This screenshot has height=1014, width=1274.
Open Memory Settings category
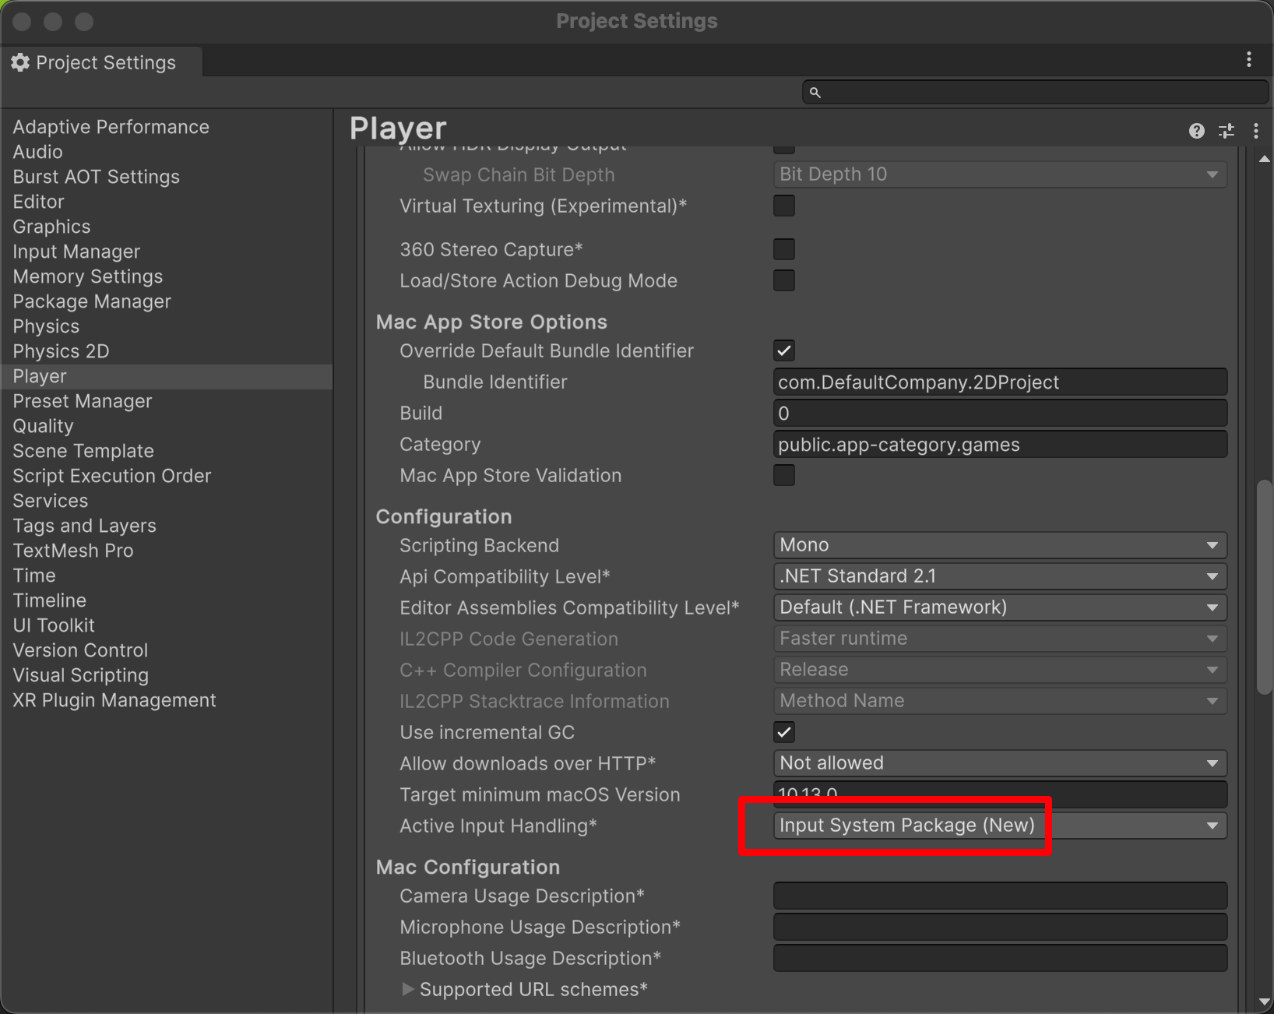click(x=88, y=276)
